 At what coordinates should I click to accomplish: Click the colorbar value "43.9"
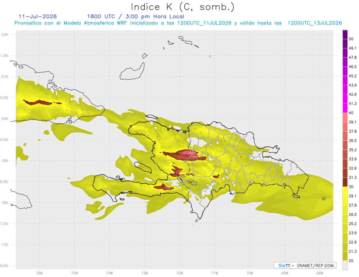tap(353, 85)
